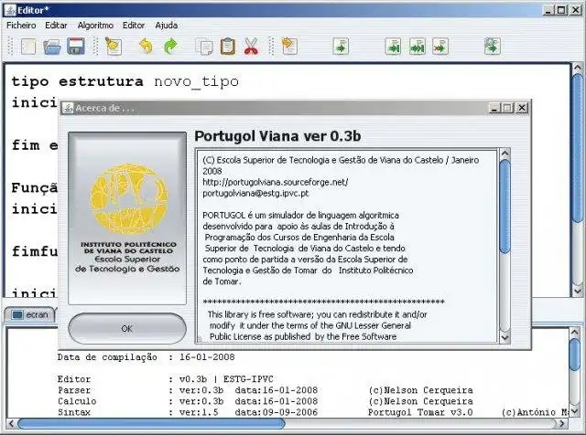Click 'v0.3b | ESTG-IPVC' editor version text
Image resolution: width=586 pixels, height=435 pixels.
click(x=226, y=379)
